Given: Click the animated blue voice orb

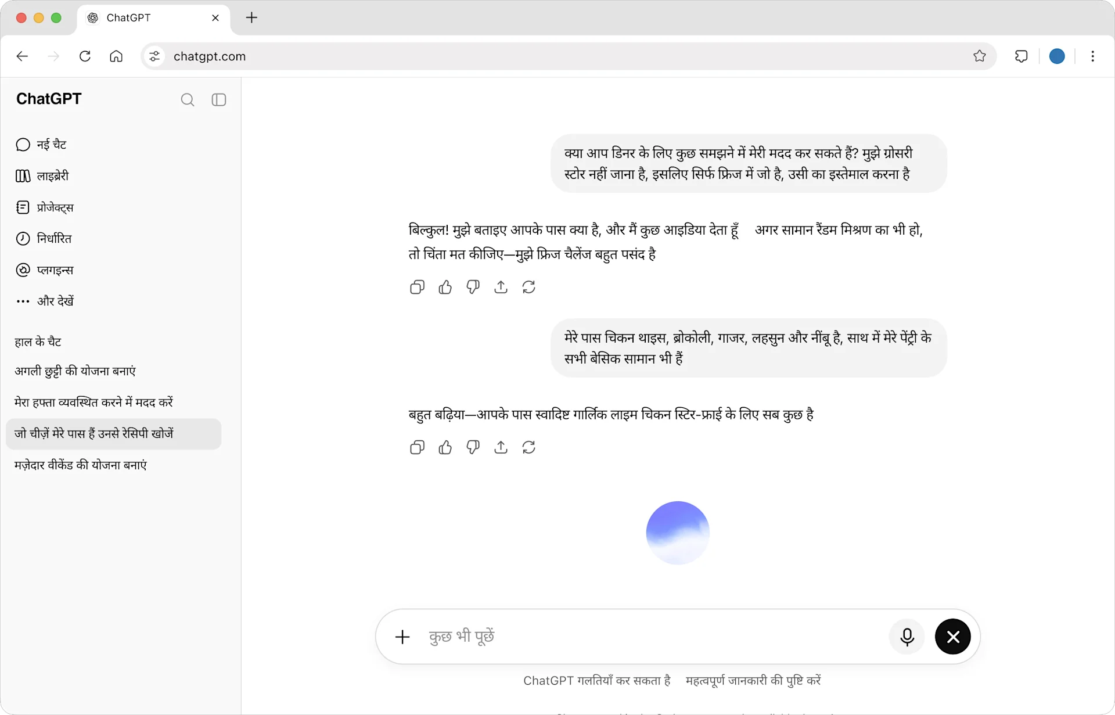Looking at the screenshot, I should pyautogui.click(x=678, y=533).
